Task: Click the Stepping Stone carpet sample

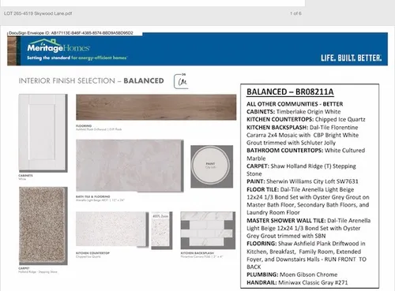Action: point(43,226)
